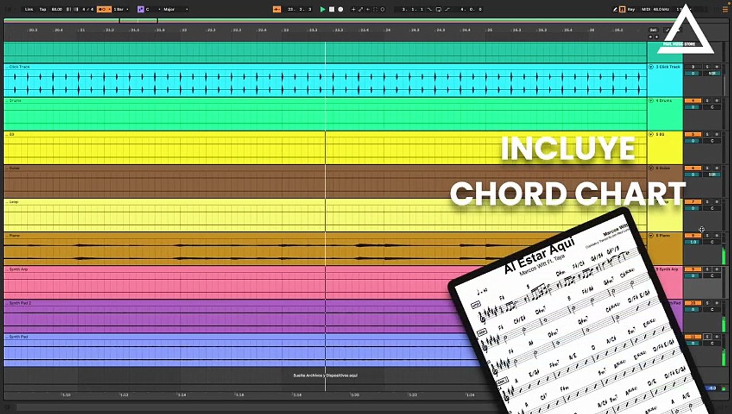Viewport: 732px width, 414px height.
Task: Collapse the 5 EQ track
Action: pos(651,135)
